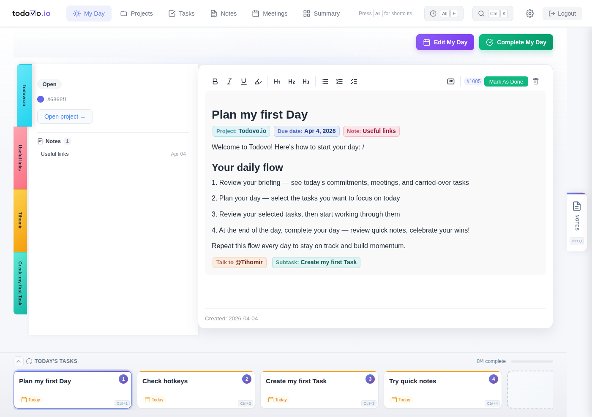Open the Projects tab
592x417 pixels.
click(x=136, y=14)
